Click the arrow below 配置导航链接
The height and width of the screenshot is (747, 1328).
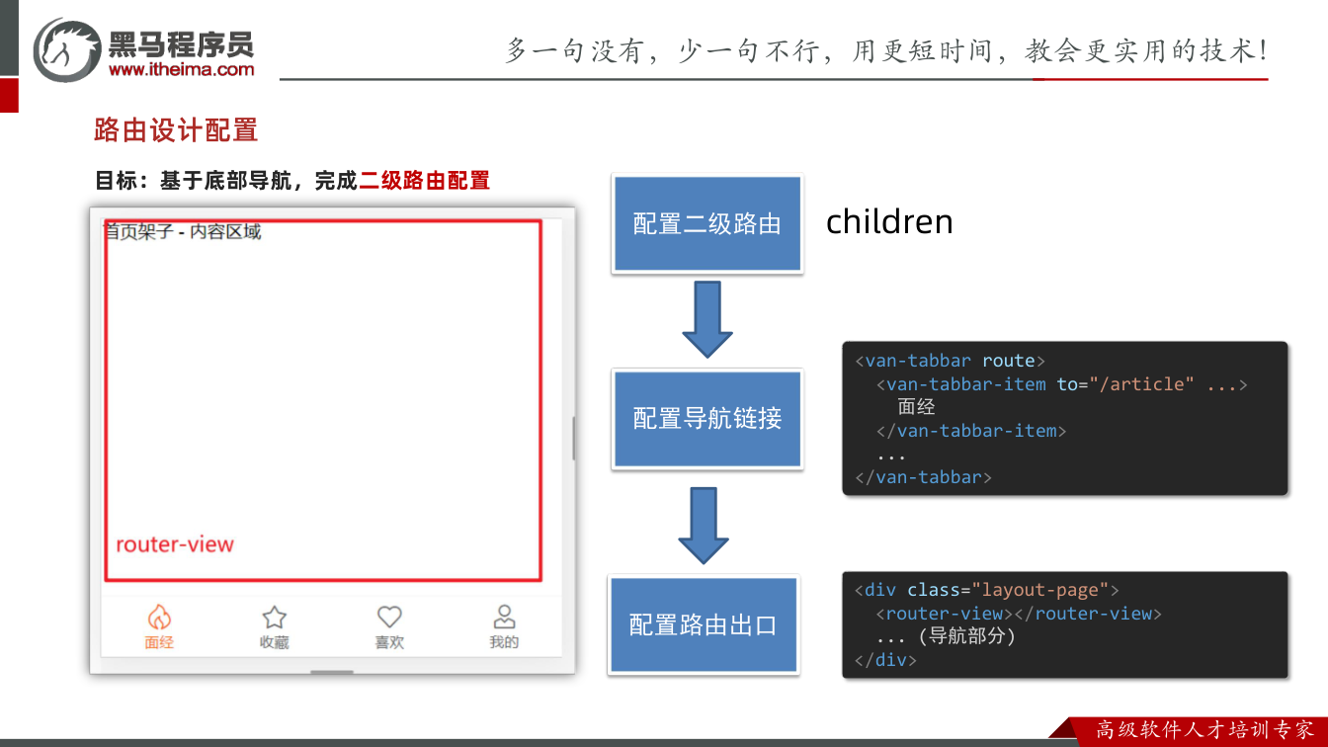click(704, 526)
